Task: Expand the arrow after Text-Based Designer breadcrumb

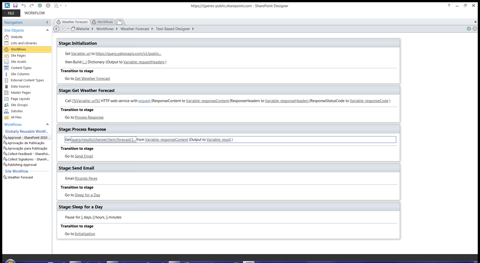Action: [x=193, y=29]
